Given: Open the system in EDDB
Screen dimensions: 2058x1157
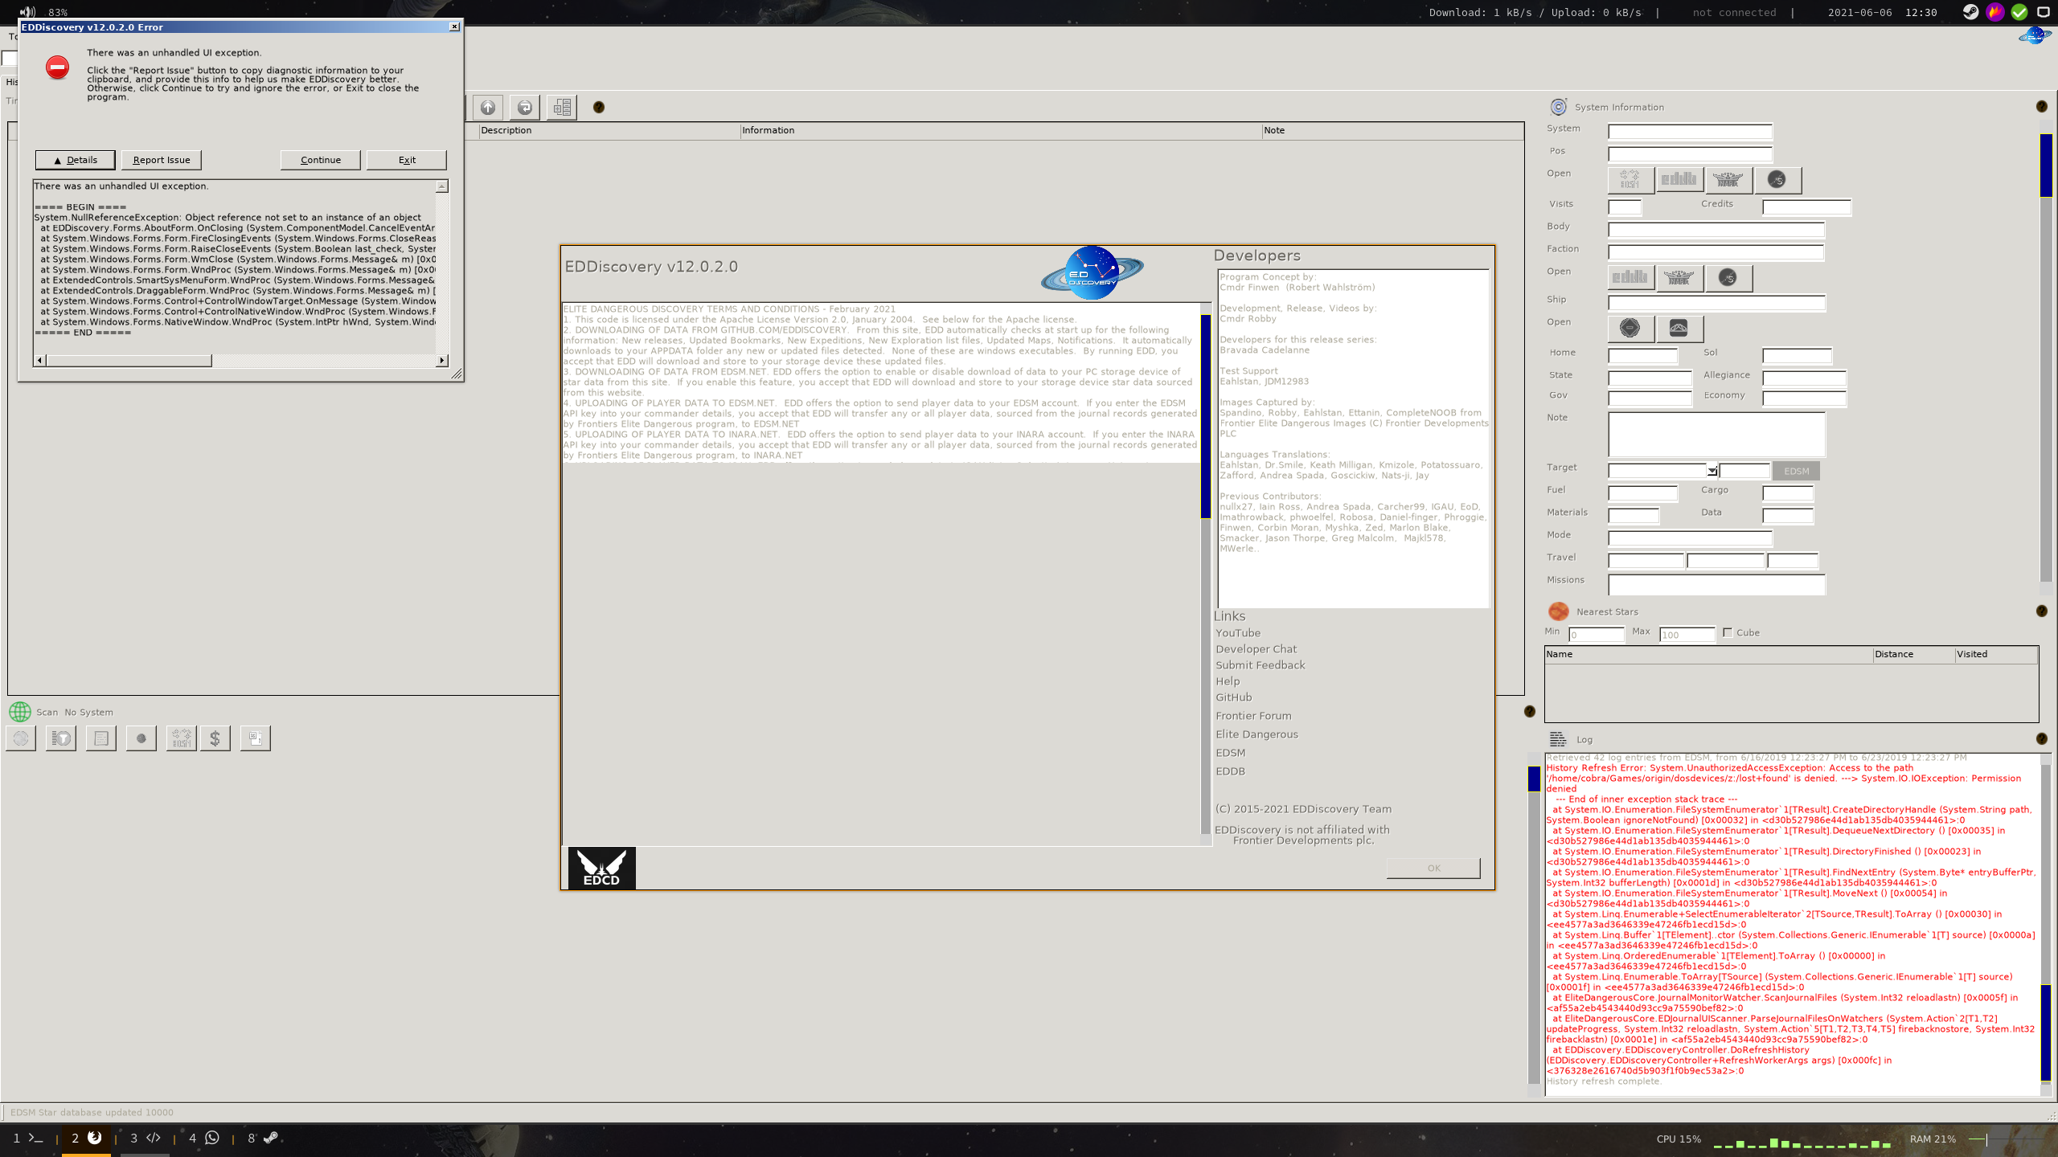Looking at the screenshot, I should click(1681, 180).
